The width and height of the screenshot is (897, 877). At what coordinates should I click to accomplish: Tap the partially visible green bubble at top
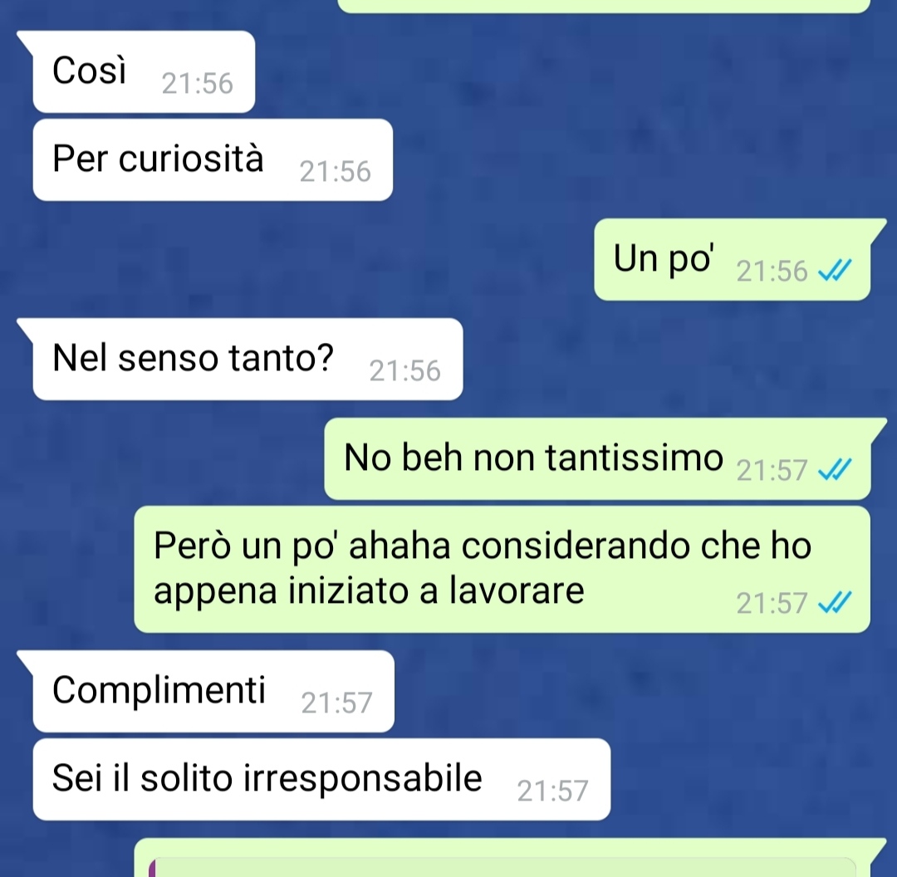coord(604,6)
